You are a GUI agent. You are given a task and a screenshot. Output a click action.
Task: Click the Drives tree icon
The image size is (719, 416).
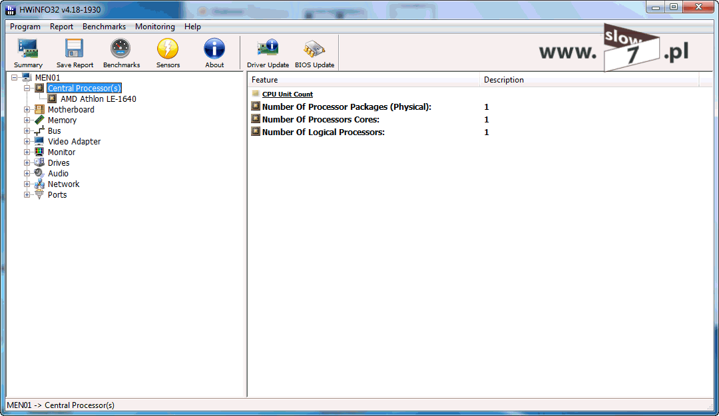click(x=39, y=162)
